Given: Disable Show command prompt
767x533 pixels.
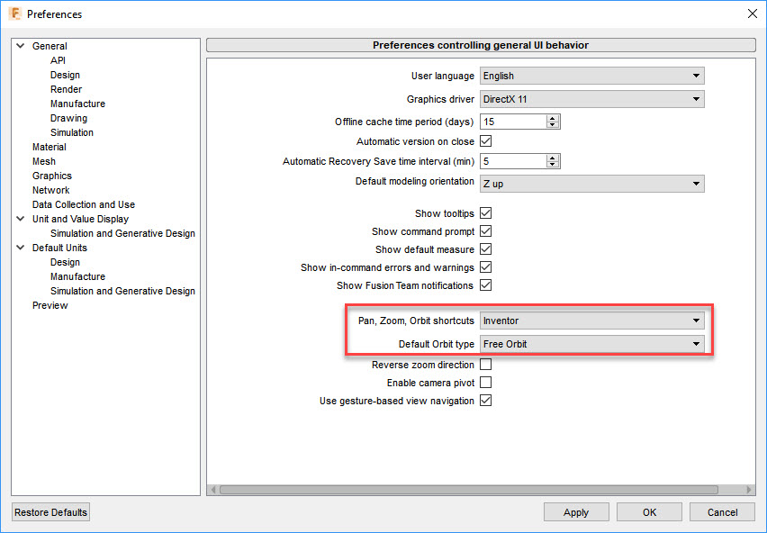Looking at the screenshot, I should click(484, 231).
